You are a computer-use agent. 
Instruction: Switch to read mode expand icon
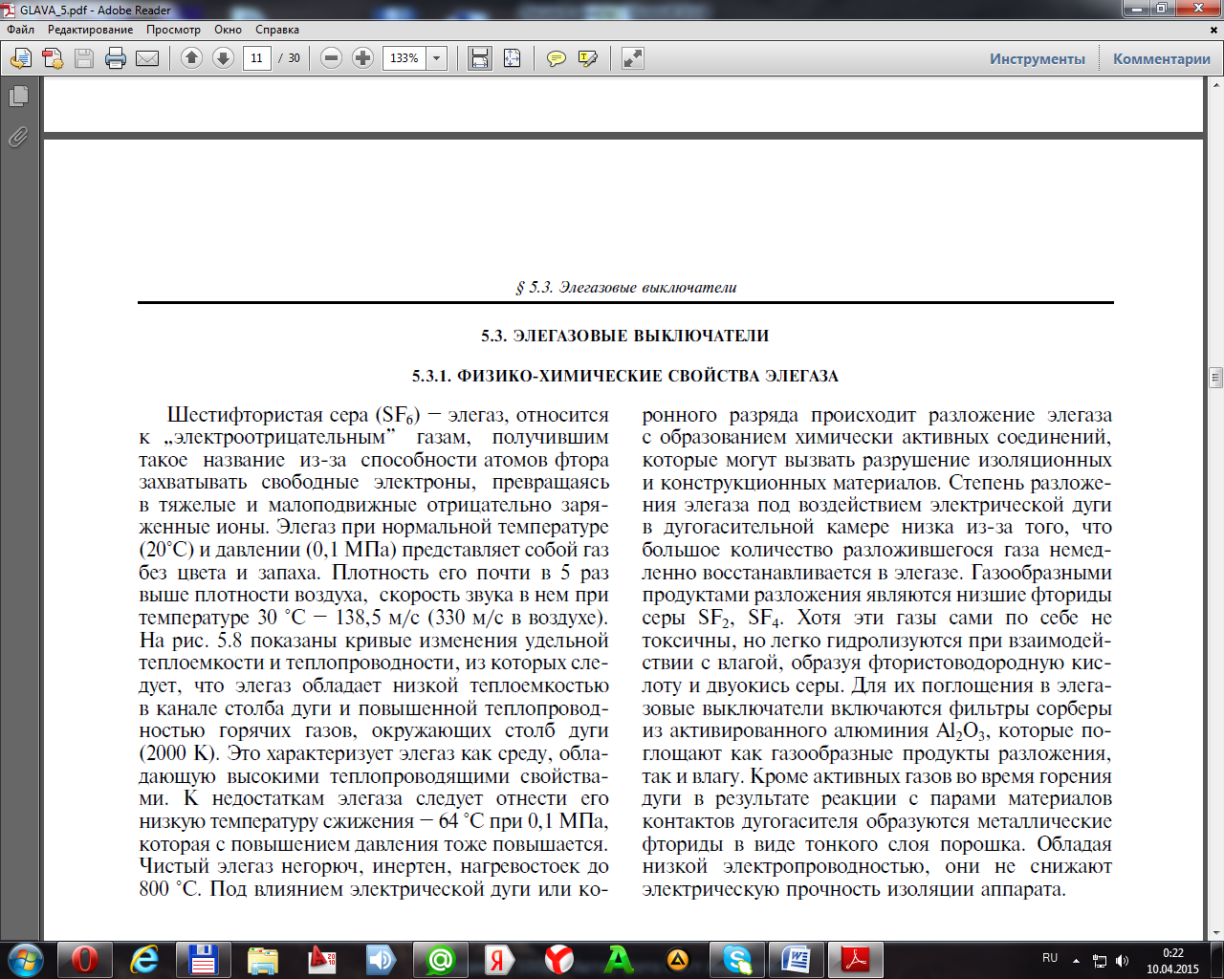coord(632,58)
